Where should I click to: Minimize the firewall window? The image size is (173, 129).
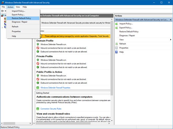tap(154, 2)
